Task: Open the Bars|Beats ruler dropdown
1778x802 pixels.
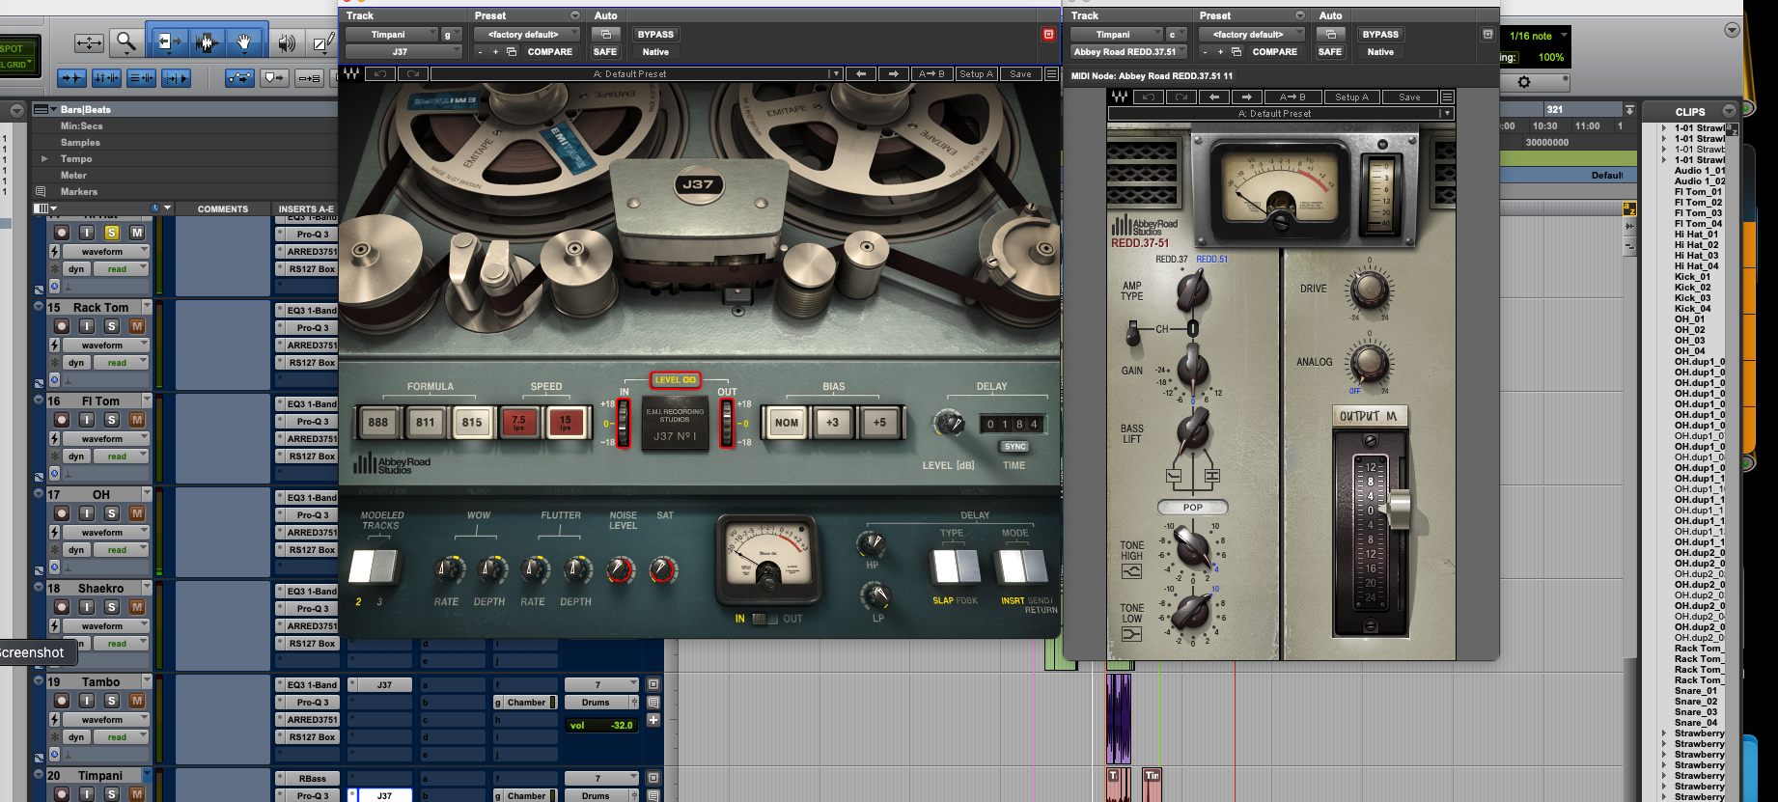Action: [x=53, y=109]
